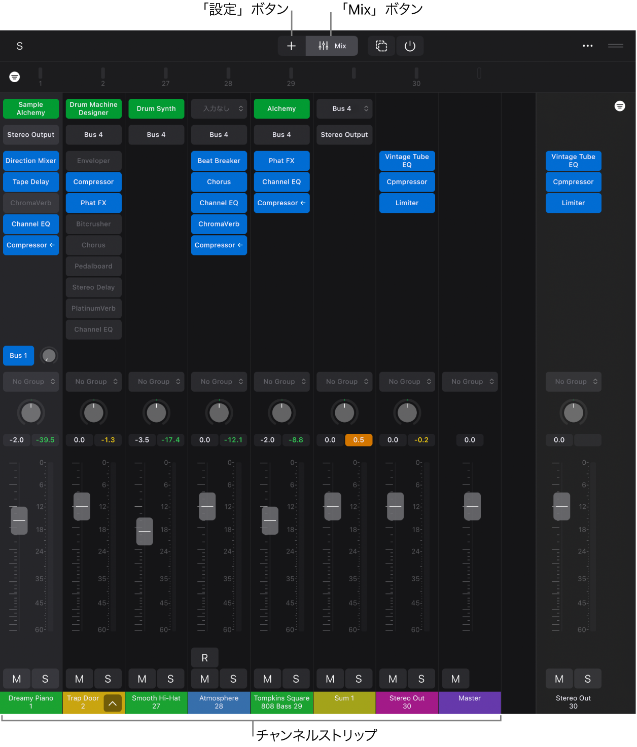Click Tape Delay plug-in
The image size is (637, 747).
click(x=31, y=182)
